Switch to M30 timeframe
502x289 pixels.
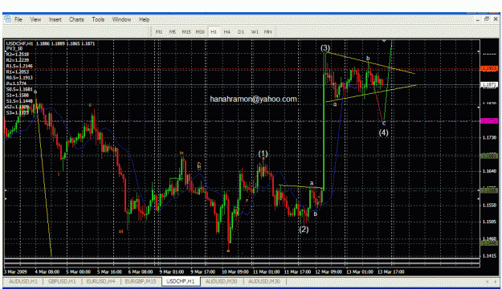[200, 32]
